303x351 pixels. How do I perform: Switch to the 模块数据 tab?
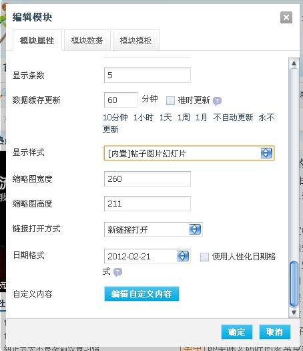[x=87, y=40]
